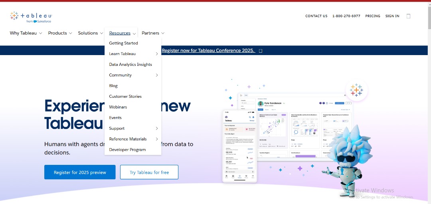Open Webinars from the menu
Screen dimensions: 431x204
coord(118,107)
